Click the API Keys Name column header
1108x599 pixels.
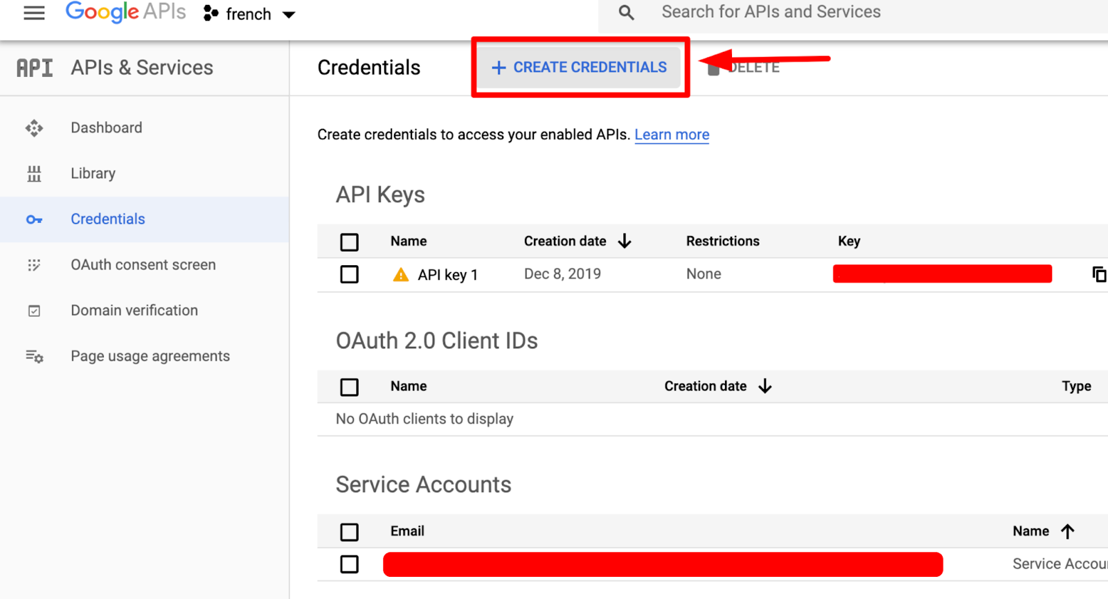[x=409, y=241]
